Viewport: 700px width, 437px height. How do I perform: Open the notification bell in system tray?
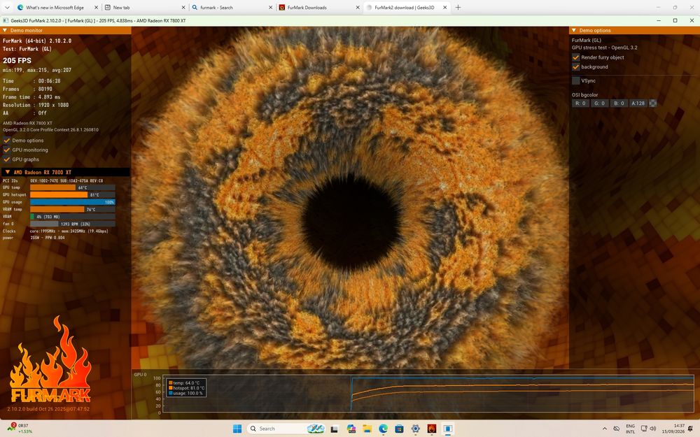pos(691,429)
